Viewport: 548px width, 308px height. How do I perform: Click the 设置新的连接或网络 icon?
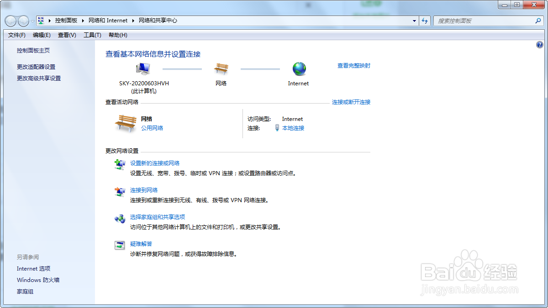(x=119, y=164)
